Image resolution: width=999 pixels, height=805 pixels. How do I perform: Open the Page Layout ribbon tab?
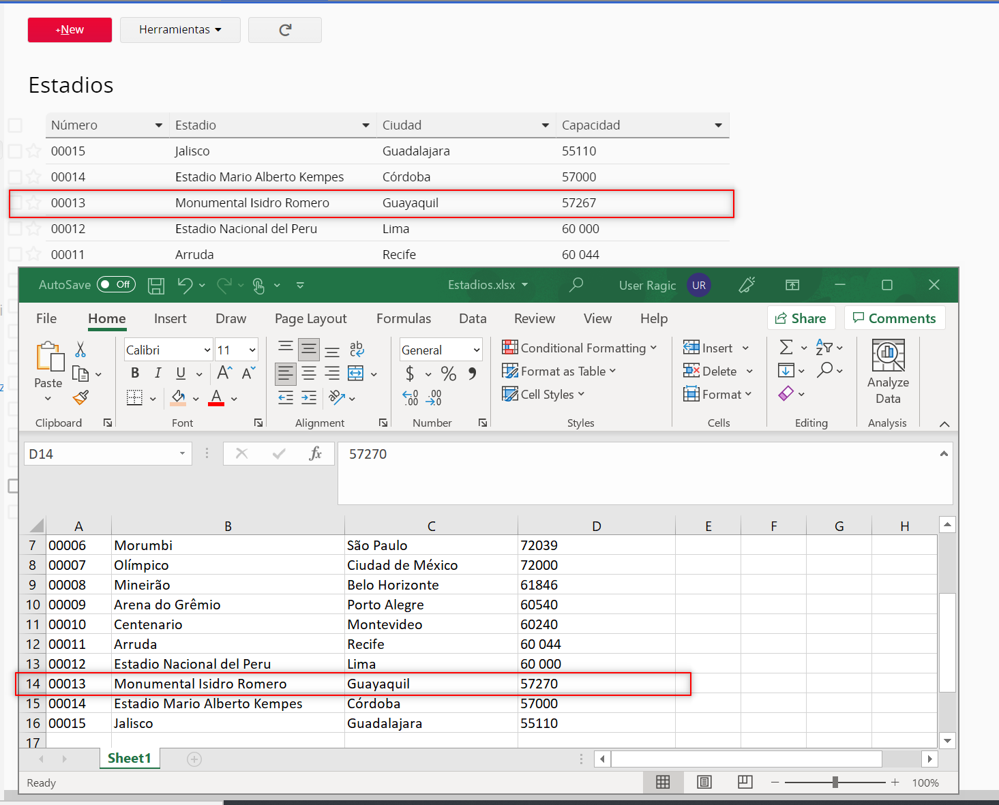(310, 319)
